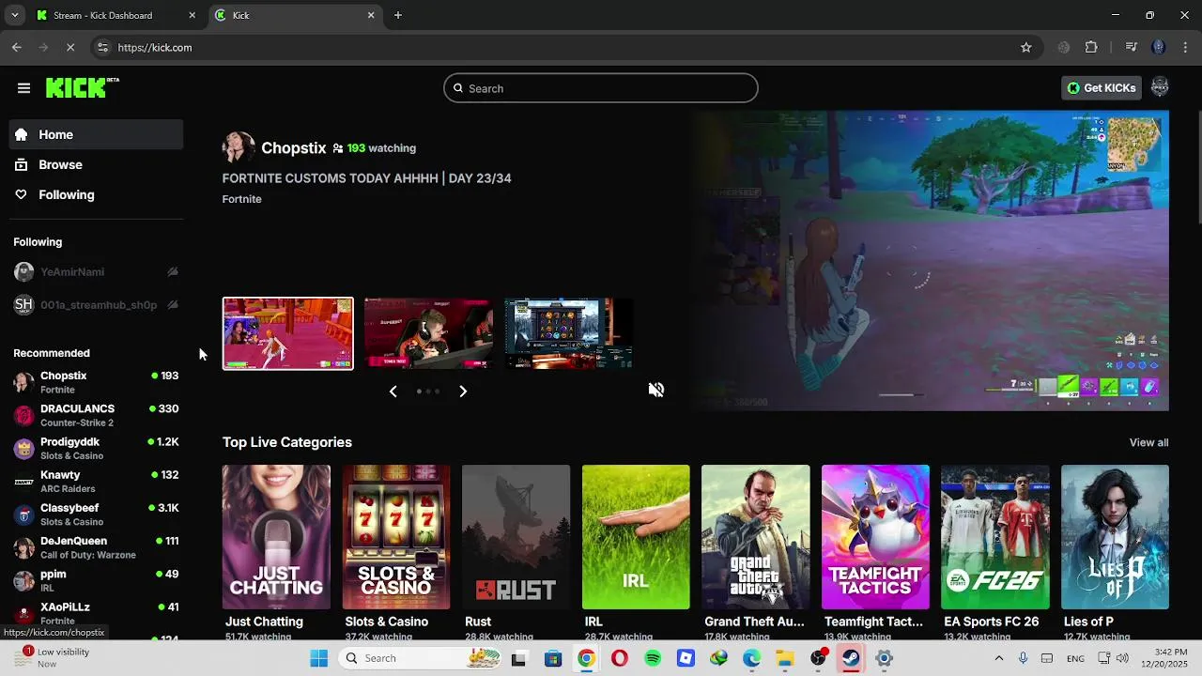
Task: Show next featured stream with right chevron
Action: [463, 392]
